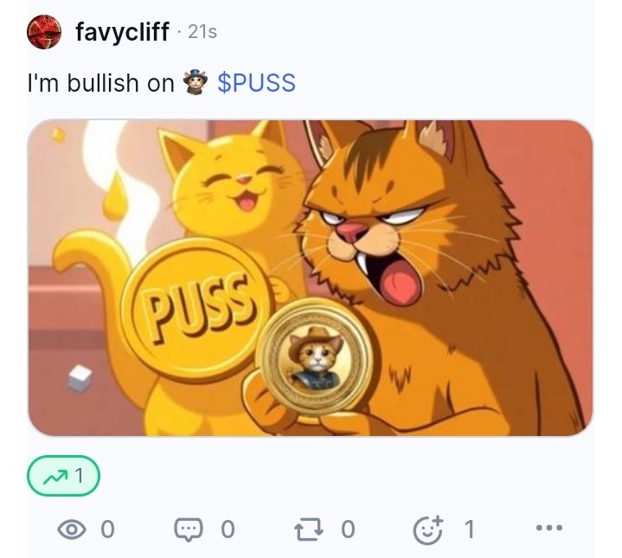Image resolution: width=622 pixels, height=558 pixels.
Task: Click the repost count number
Action: [x=348, y=529]
